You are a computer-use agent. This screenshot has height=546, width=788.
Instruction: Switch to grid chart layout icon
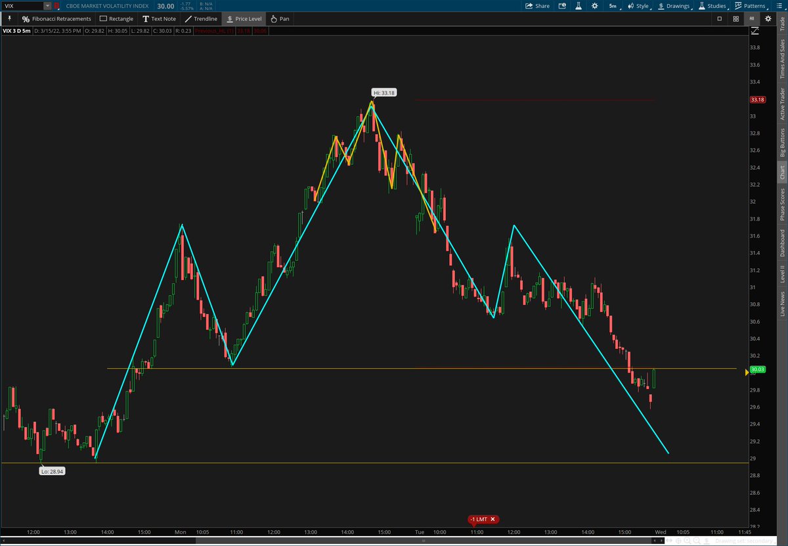click(736, 18)
